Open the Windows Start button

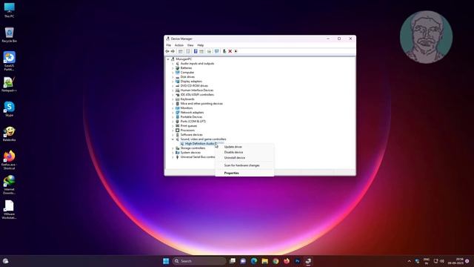coord(166,261)
